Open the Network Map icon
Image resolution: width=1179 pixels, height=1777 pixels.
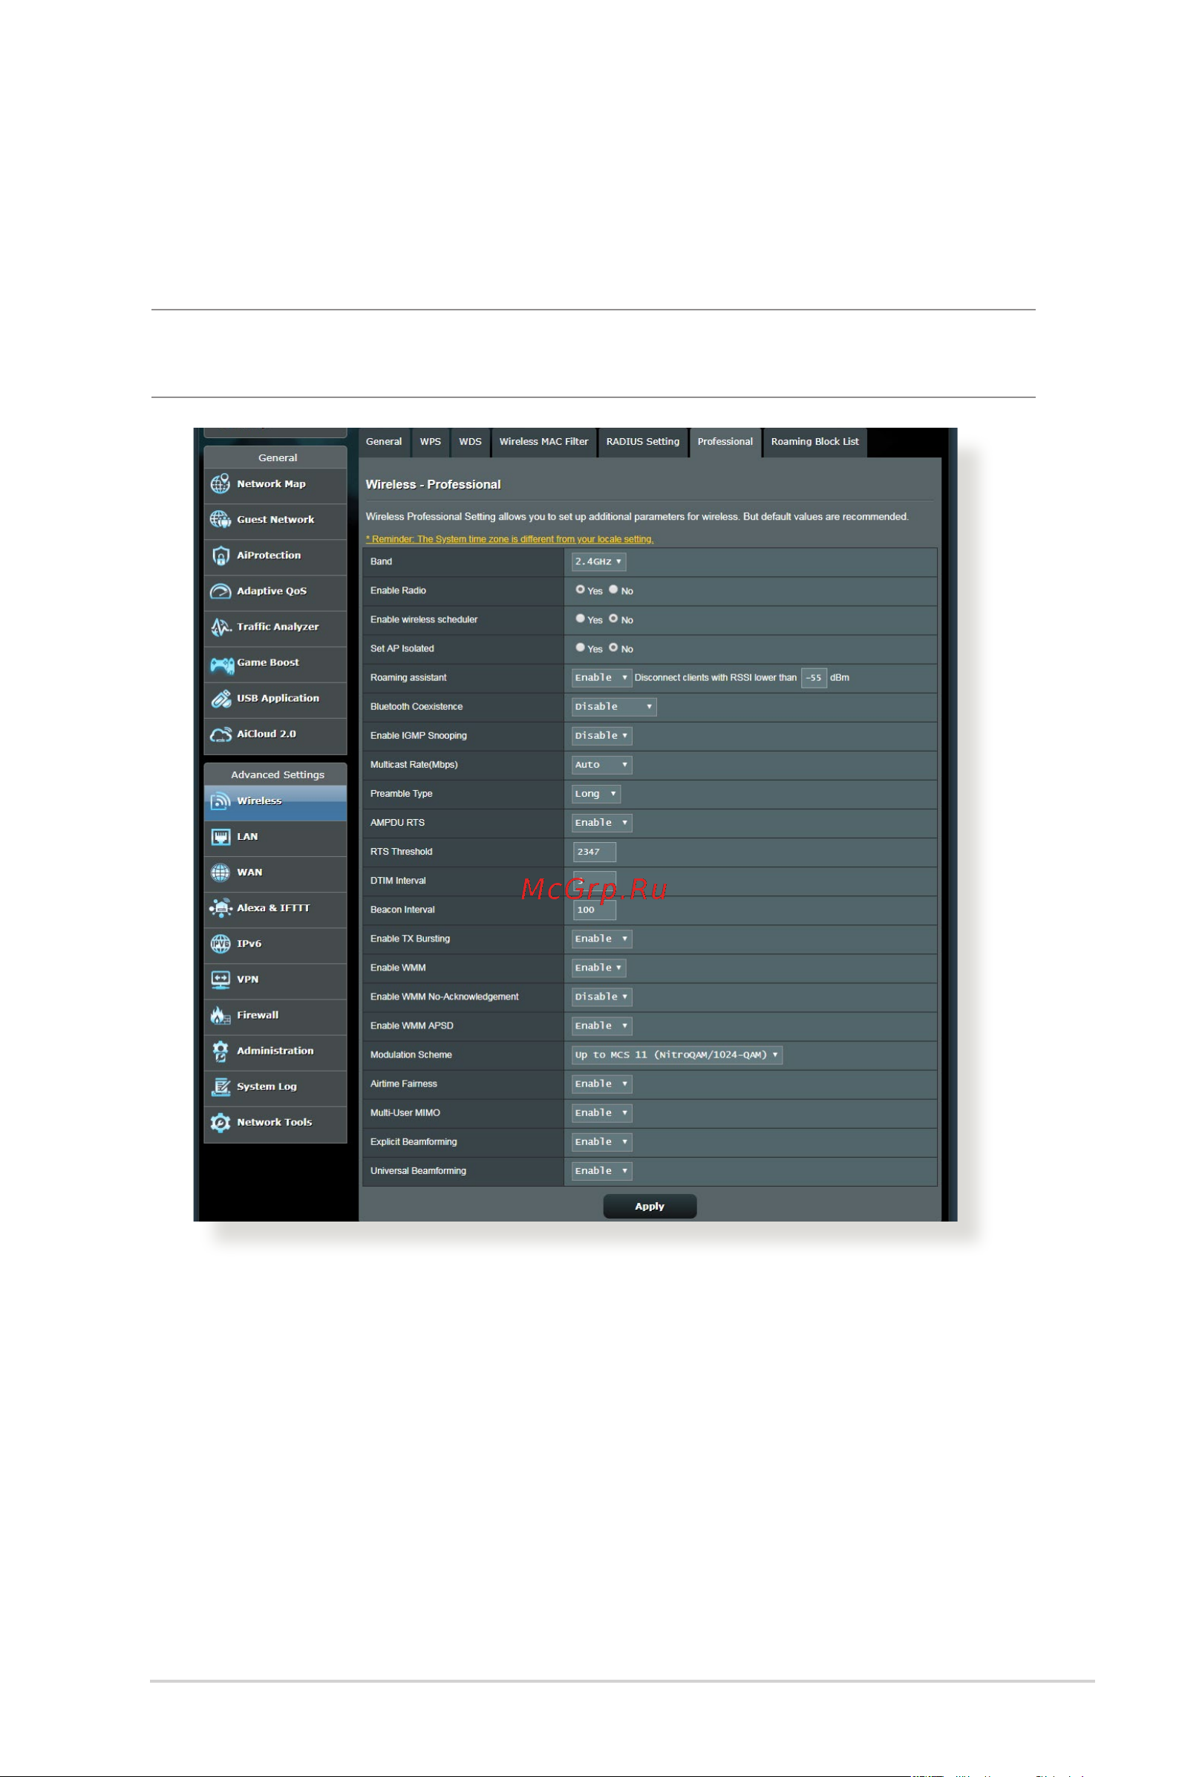[221, 483]
